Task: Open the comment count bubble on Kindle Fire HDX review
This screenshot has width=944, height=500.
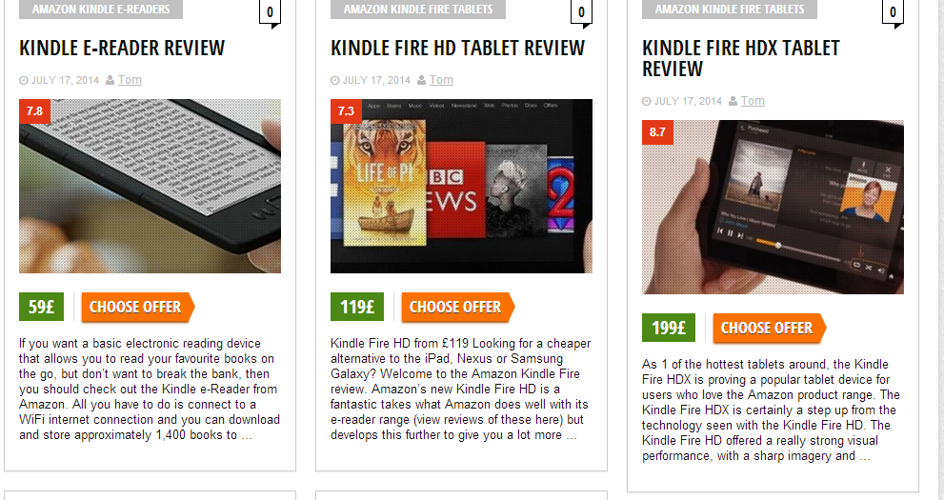Action: (893, 13)
